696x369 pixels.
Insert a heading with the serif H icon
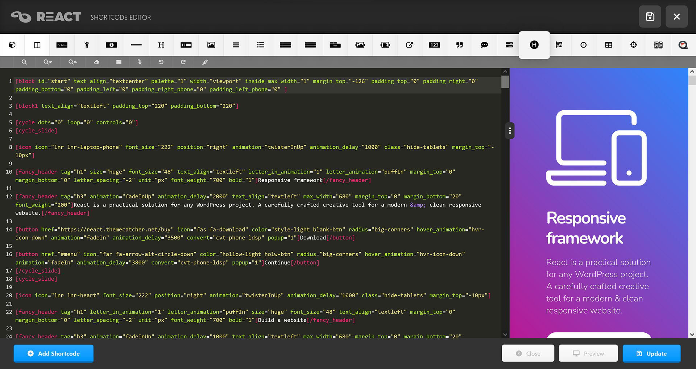(161, 45)
